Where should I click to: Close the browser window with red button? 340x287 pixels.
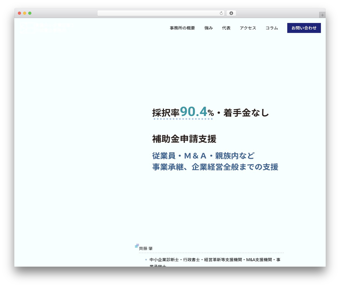click(x=19, y=13)
